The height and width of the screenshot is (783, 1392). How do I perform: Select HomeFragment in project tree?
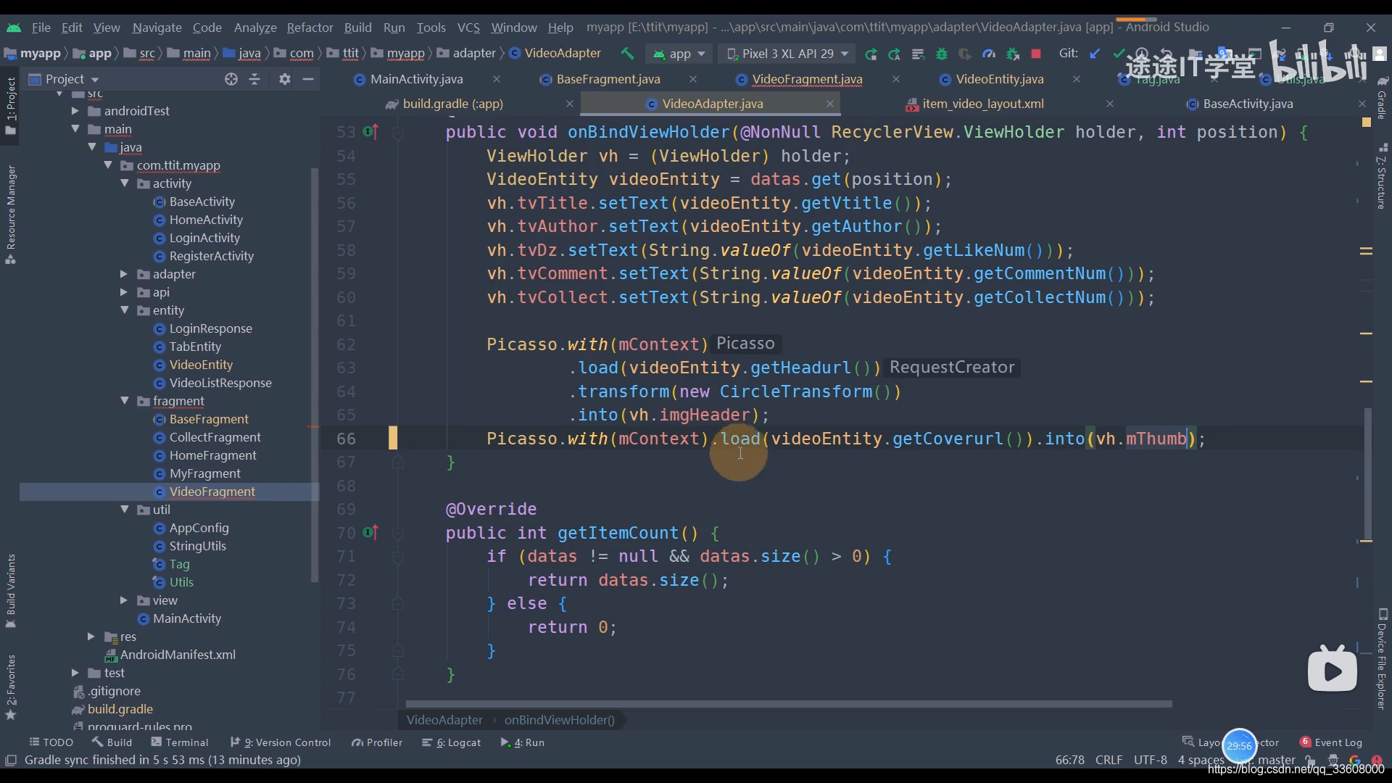(x=212, y=455)
